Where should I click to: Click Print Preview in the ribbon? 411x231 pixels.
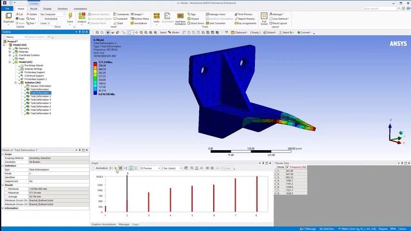tap(243, 14)
